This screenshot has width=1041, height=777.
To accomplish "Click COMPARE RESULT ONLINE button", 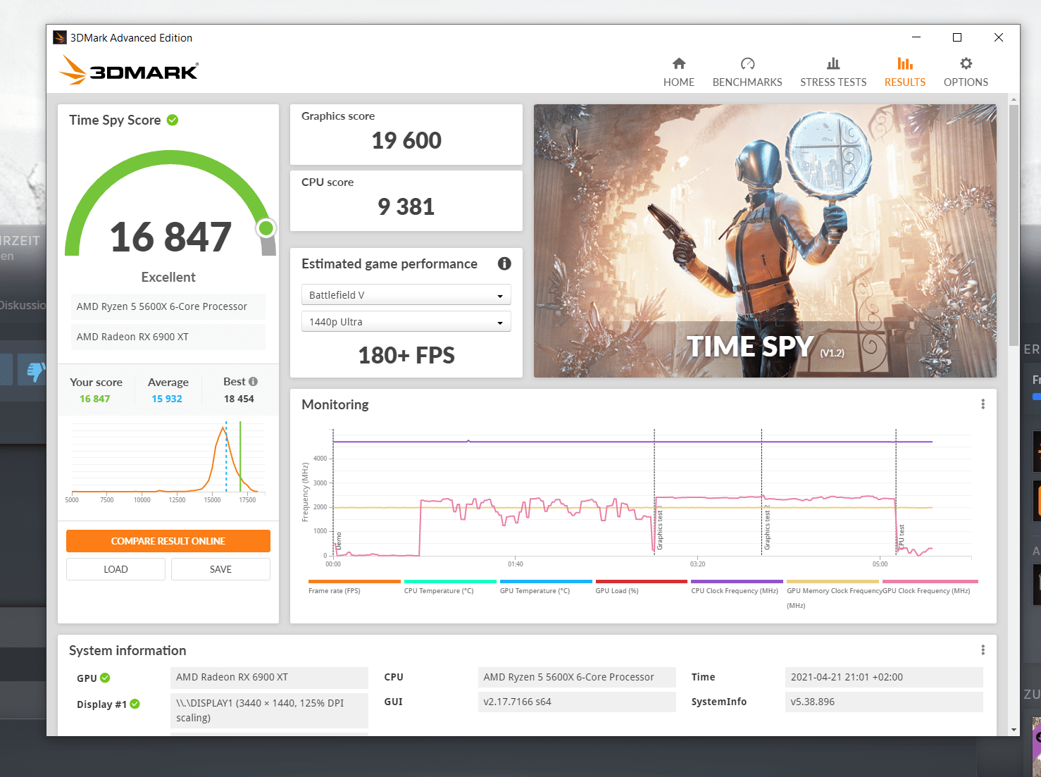I will click(168, 541).
